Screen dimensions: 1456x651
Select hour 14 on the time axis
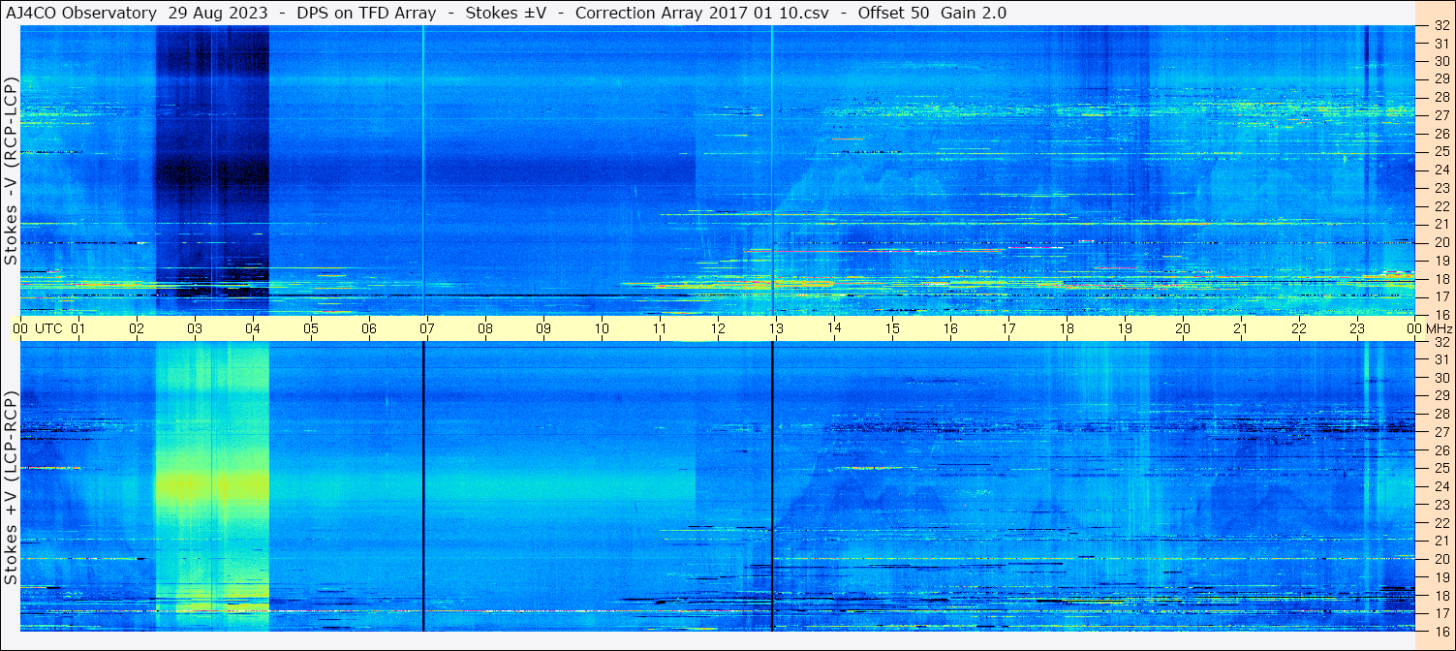(x=834, y=328)
